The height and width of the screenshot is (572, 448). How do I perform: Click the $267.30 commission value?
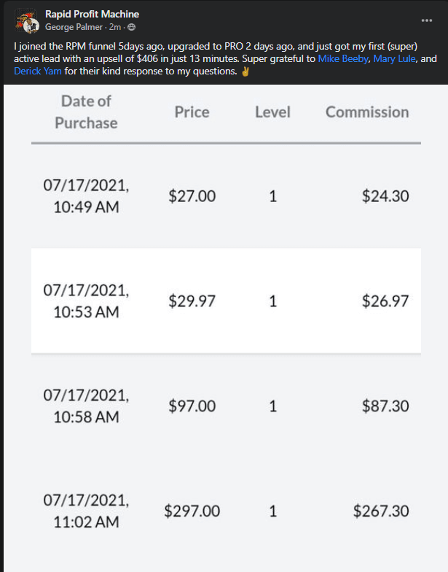[380, 511]
